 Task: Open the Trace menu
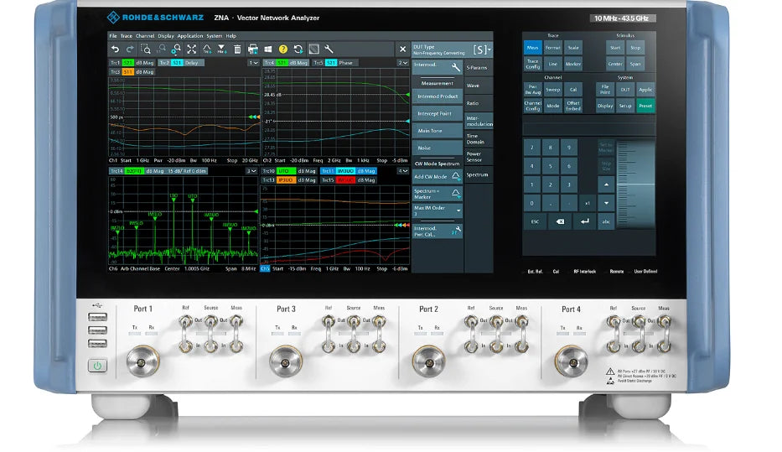(127, 36)
